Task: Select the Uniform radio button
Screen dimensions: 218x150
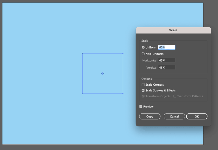Action: (143, 47)
